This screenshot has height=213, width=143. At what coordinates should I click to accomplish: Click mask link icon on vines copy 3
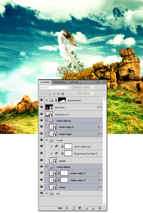[x=59, y=173]
